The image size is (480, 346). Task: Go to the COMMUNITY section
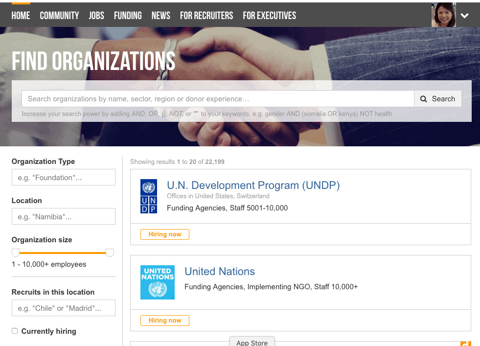coord(59,16)
